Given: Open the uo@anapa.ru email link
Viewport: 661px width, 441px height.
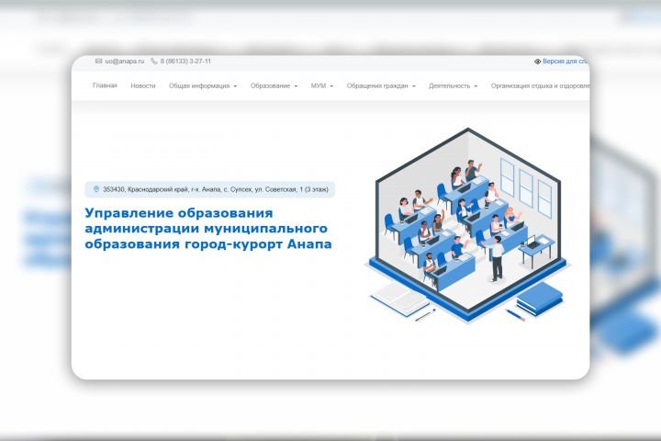Looking at the screenshot, I should [x=124, y=62].
